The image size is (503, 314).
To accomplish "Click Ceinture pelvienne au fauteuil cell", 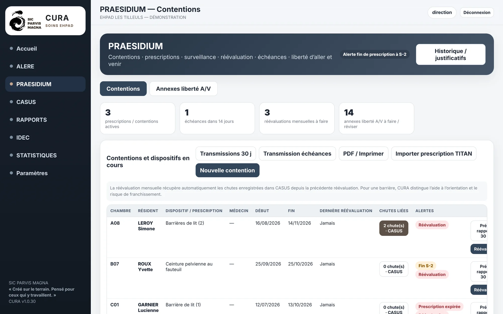I will pos(189,267).
